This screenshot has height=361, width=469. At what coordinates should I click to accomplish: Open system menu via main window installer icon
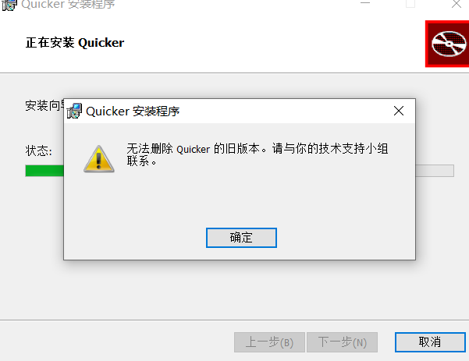9,5
